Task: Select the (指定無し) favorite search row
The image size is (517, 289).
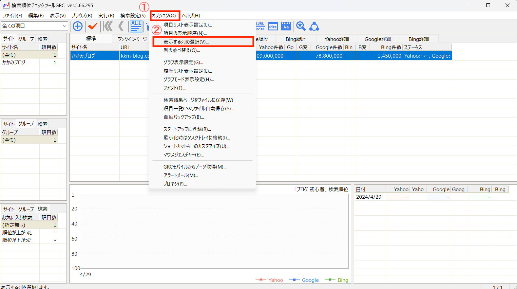Action: tap(29, 225)
